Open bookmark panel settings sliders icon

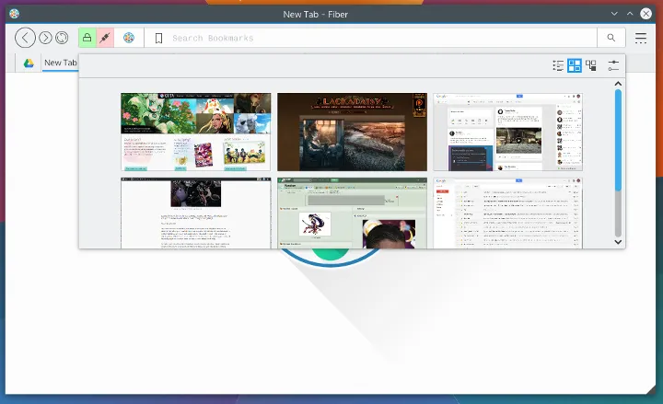click(613, 65)
